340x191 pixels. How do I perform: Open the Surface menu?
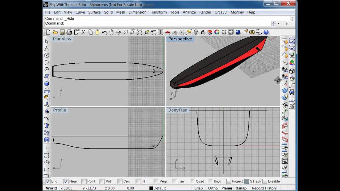pyautogui.click(x=95, y=12)
